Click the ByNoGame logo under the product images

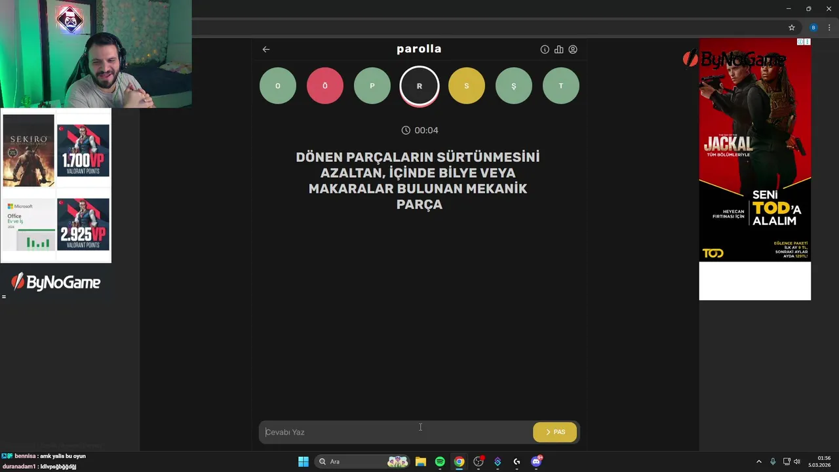[x=56, y=283]
